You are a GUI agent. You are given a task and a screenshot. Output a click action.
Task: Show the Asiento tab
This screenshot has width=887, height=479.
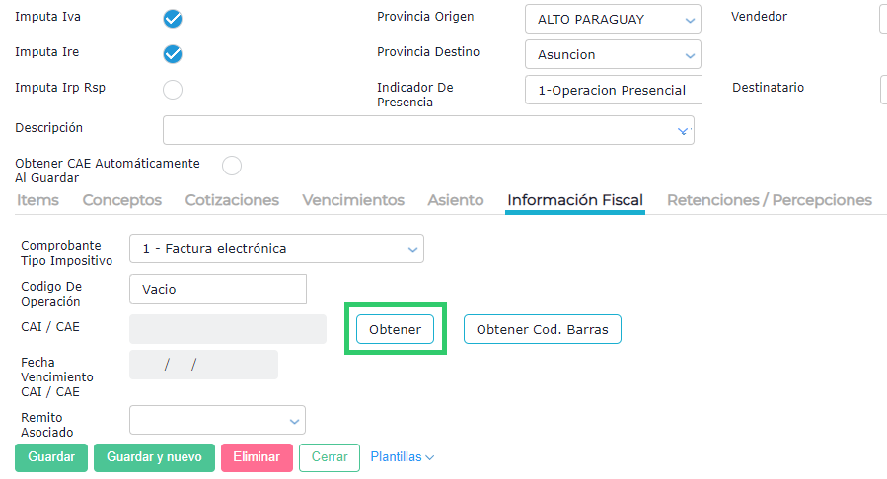[456, 200]
